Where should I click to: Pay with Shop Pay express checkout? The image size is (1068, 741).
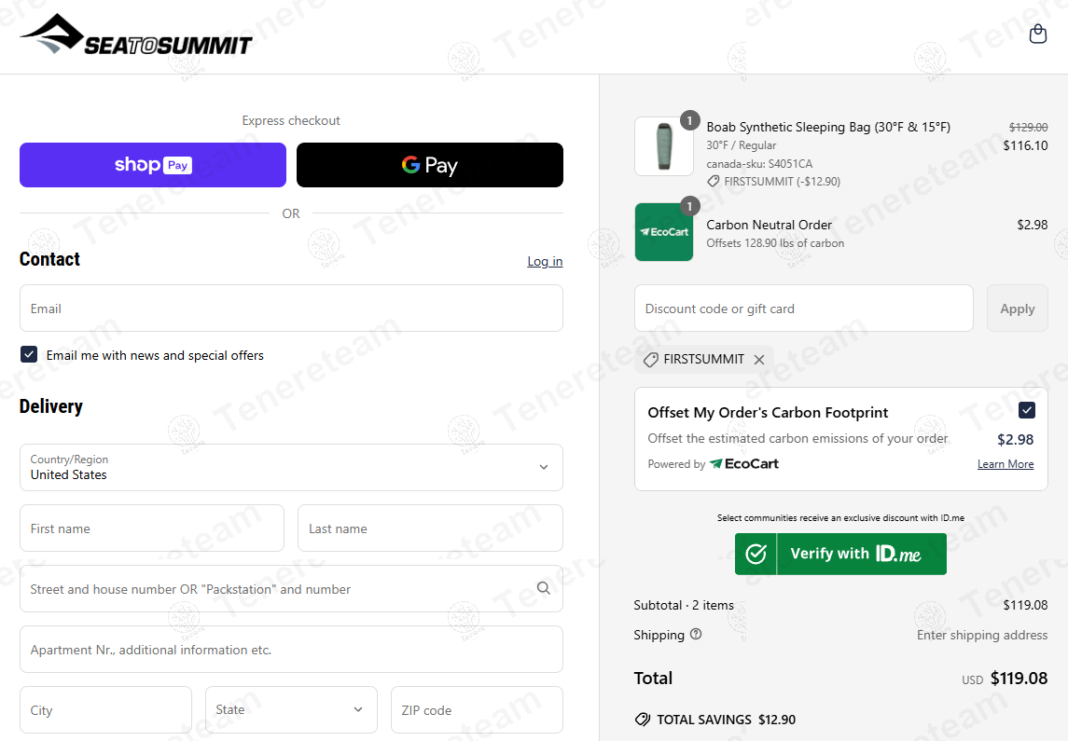coord(153,165)
